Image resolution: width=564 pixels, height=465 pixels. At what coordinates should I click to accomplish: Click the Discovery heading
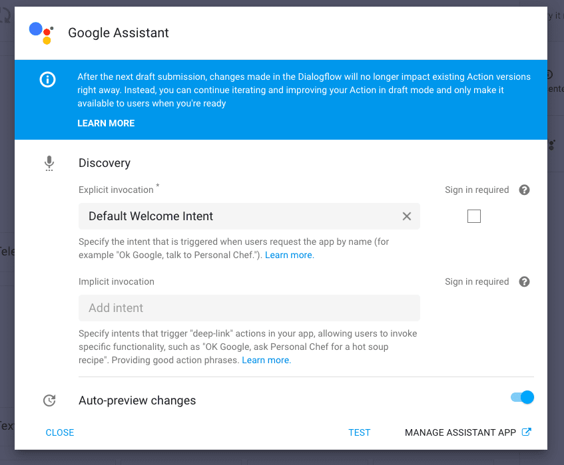[105, 163]
